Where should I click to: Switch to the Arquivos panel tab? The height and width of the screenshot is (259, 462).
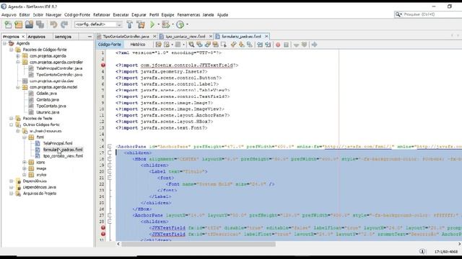[37, 37]
